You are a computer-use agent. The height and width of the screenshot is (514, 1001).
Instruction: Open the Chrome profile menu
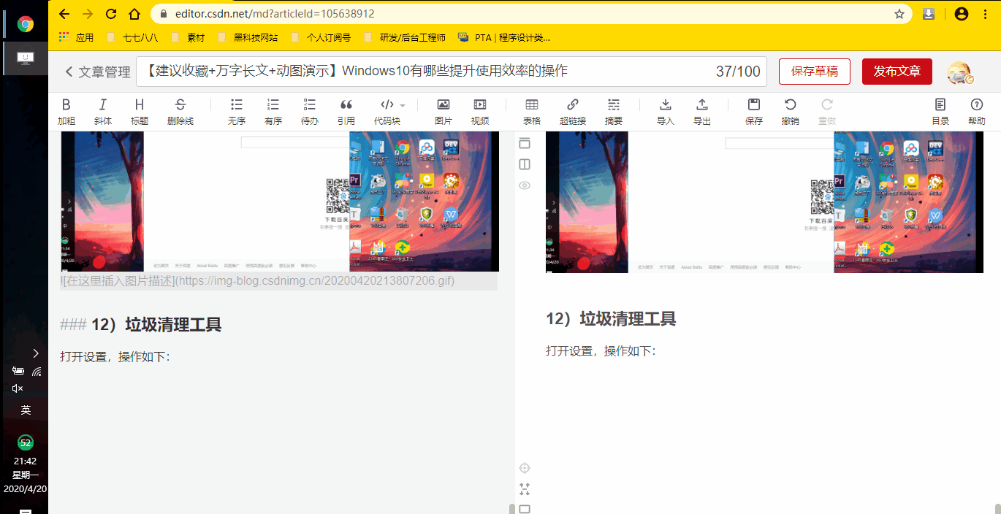pos(960,13)
